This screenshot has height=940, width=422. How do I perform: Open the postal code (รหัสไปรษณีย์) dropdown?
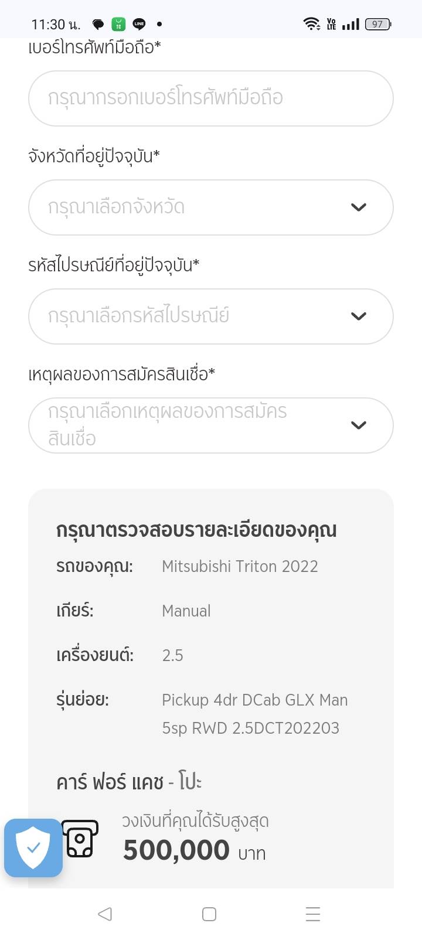210,316
